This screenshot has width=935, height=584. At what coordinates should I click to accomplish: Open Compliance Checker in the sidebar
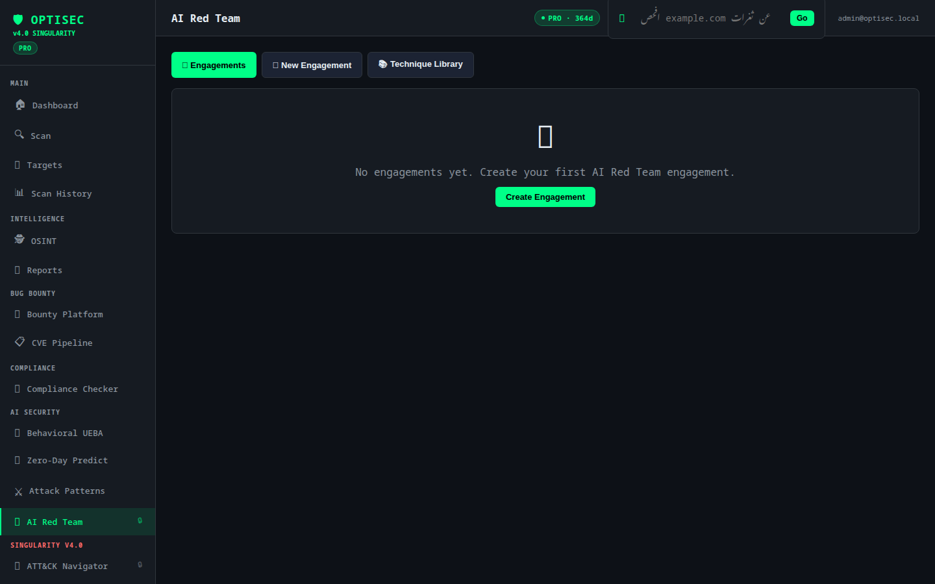pyautogui.click(x=78, y=389)
